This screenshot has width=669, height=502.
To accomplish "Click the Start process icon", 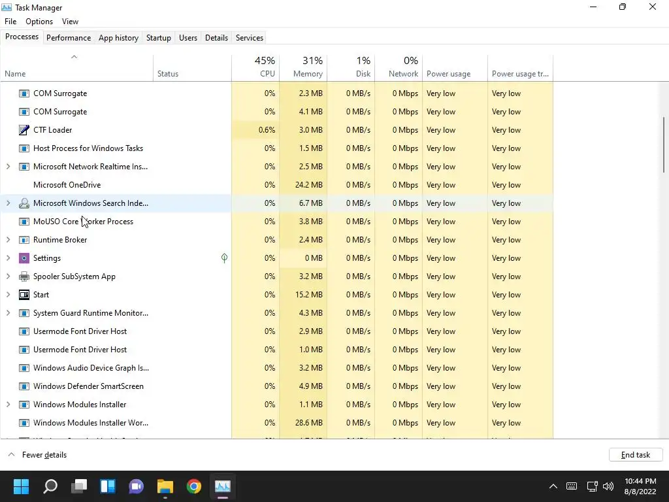I will click(x=24, y=295).
